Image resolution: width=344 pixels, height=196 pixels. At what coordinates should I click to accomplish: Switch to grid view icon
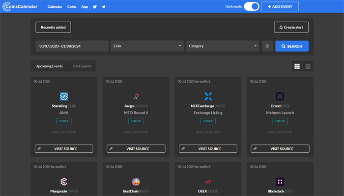(297, 66)
